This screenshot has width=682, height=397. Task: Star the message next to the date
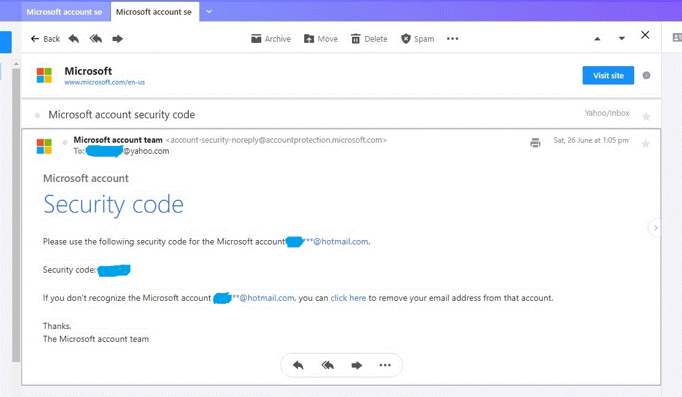[x=646, y=144]
